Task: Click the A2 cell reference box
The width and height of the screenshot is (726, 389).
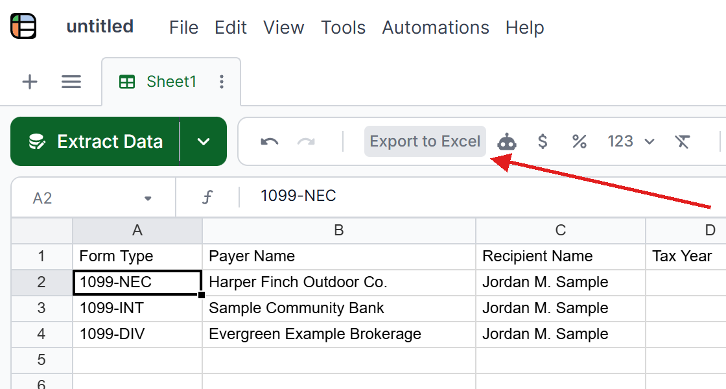Action: 93,198
